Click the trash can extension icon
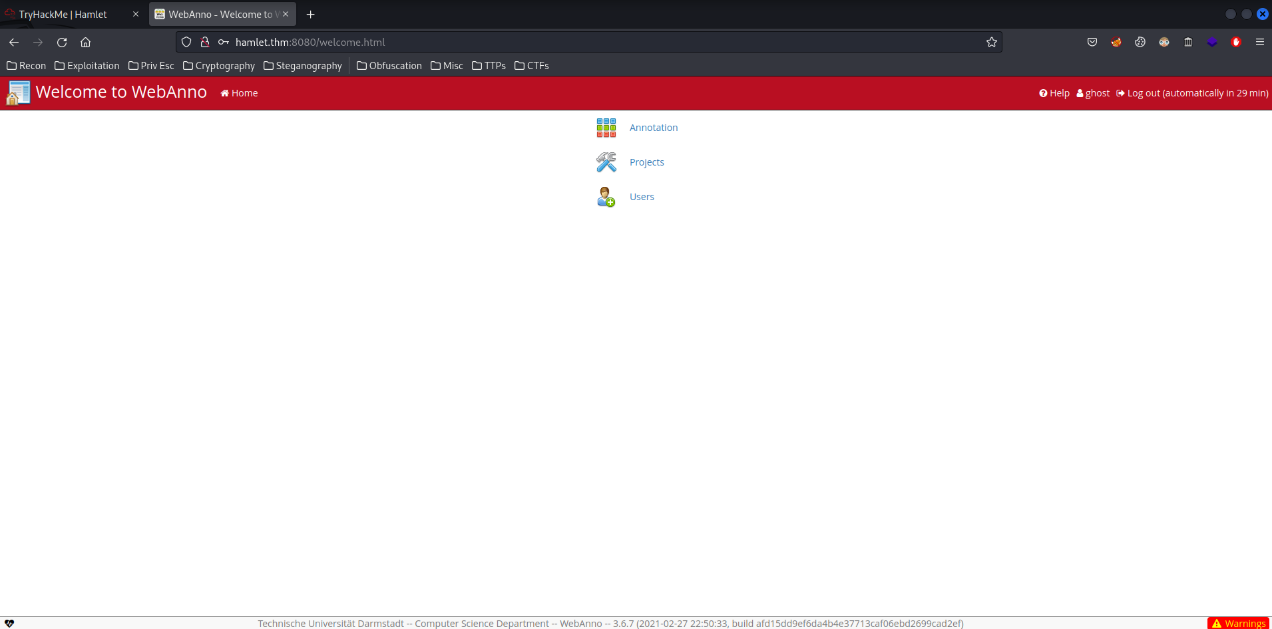 pyautogui.click(x=1188, y=42)
